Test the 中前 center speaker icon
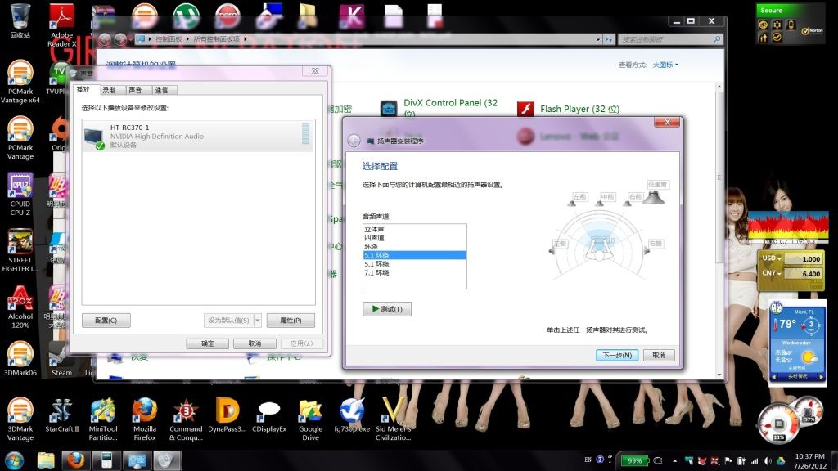 coord(599,204)
